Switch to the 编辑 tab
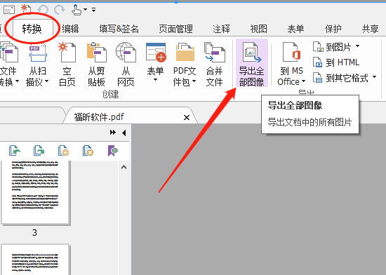The height and width of the screenshot is (275, 386). click(x=70, y=29)
